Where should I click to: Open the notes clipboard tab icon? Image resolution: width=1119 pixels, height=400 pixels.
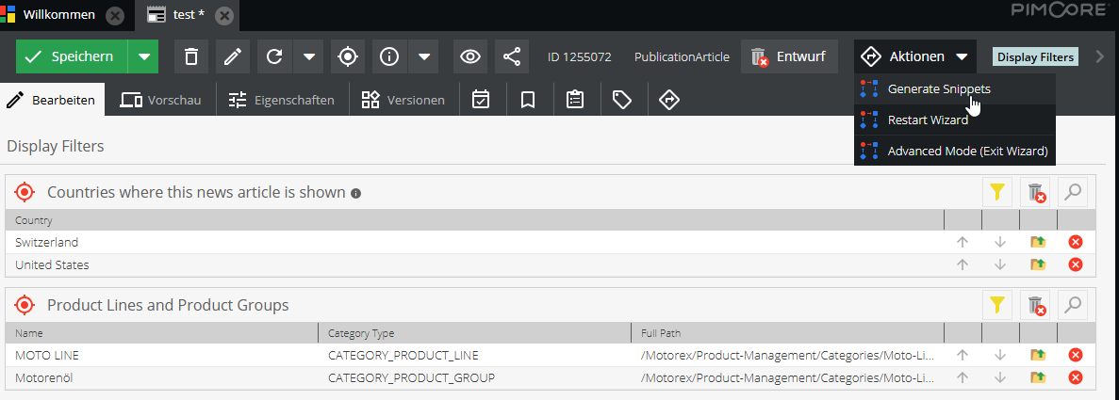point(575,100)
